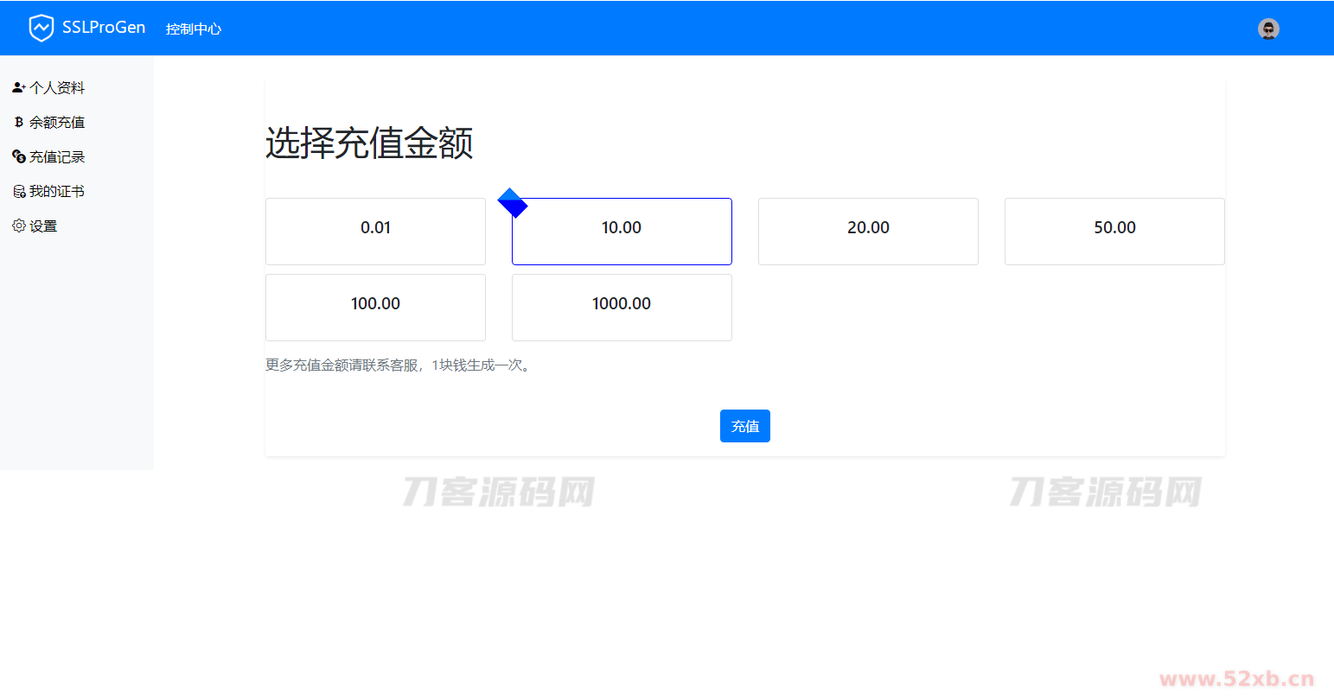
Task: Click the SSLProGen shield logo icon
Action: [x=41, y=29]
